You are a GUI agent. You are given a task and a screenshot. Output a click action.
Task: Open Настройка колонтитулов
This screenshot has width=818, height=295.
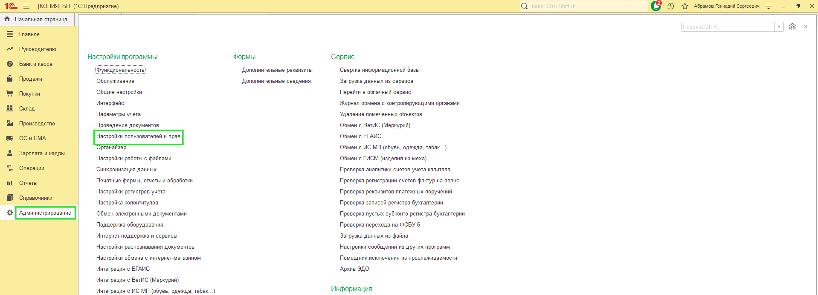(x=127, y=202)
